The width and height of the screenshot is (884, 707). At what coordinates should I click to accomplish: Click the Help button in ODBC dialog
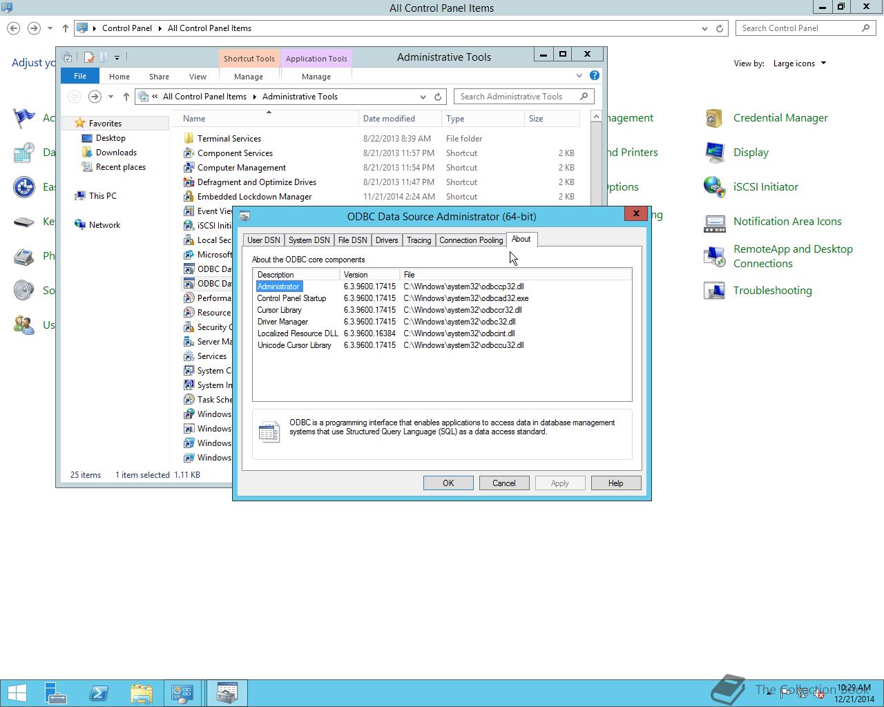pos(615,483)
